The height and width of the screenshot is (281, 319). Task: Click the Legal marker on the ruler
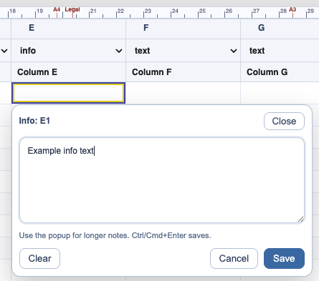click(72, 10)
